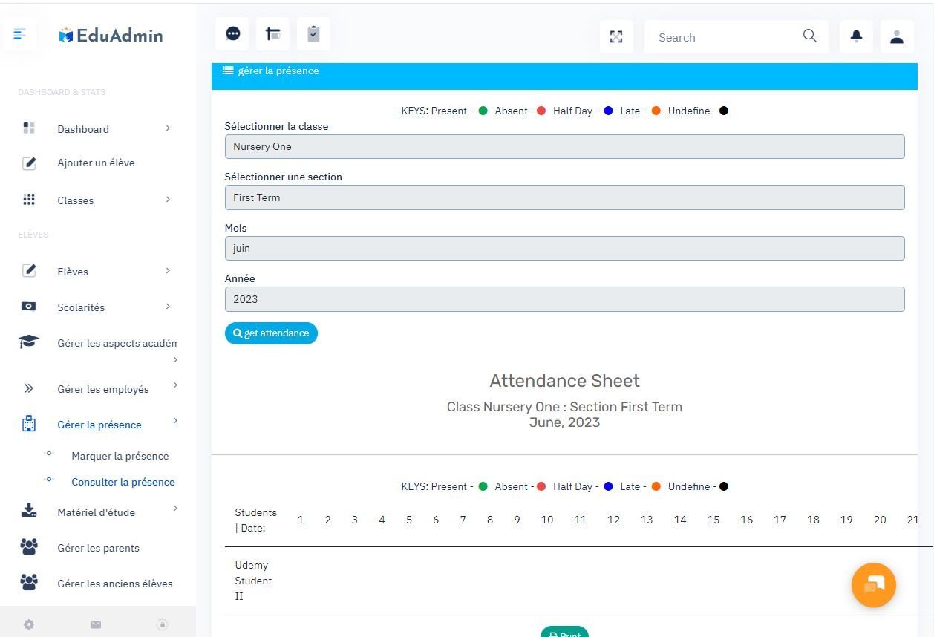934x637 pixels.
Task: Open the Sélectionner la classe dropdown
Action: point(564,146)
